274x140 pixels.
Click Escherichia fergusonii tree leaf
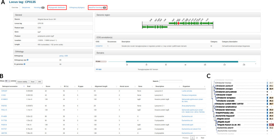point(225,116)
